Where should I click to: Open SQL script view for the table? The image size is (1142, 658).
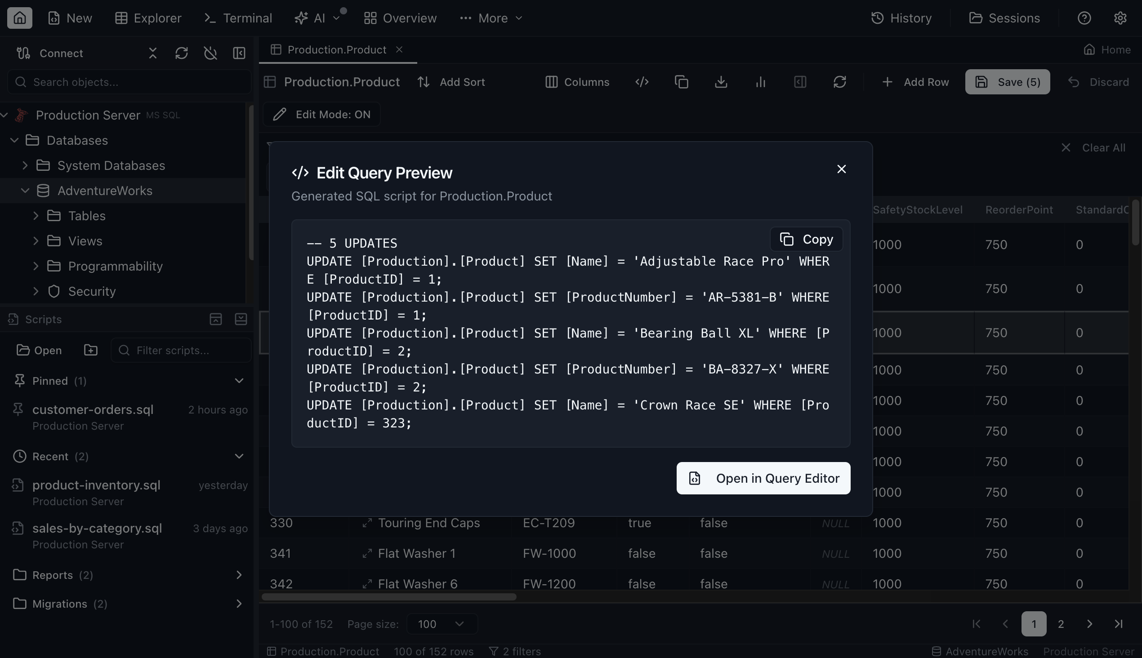[642, 82]
